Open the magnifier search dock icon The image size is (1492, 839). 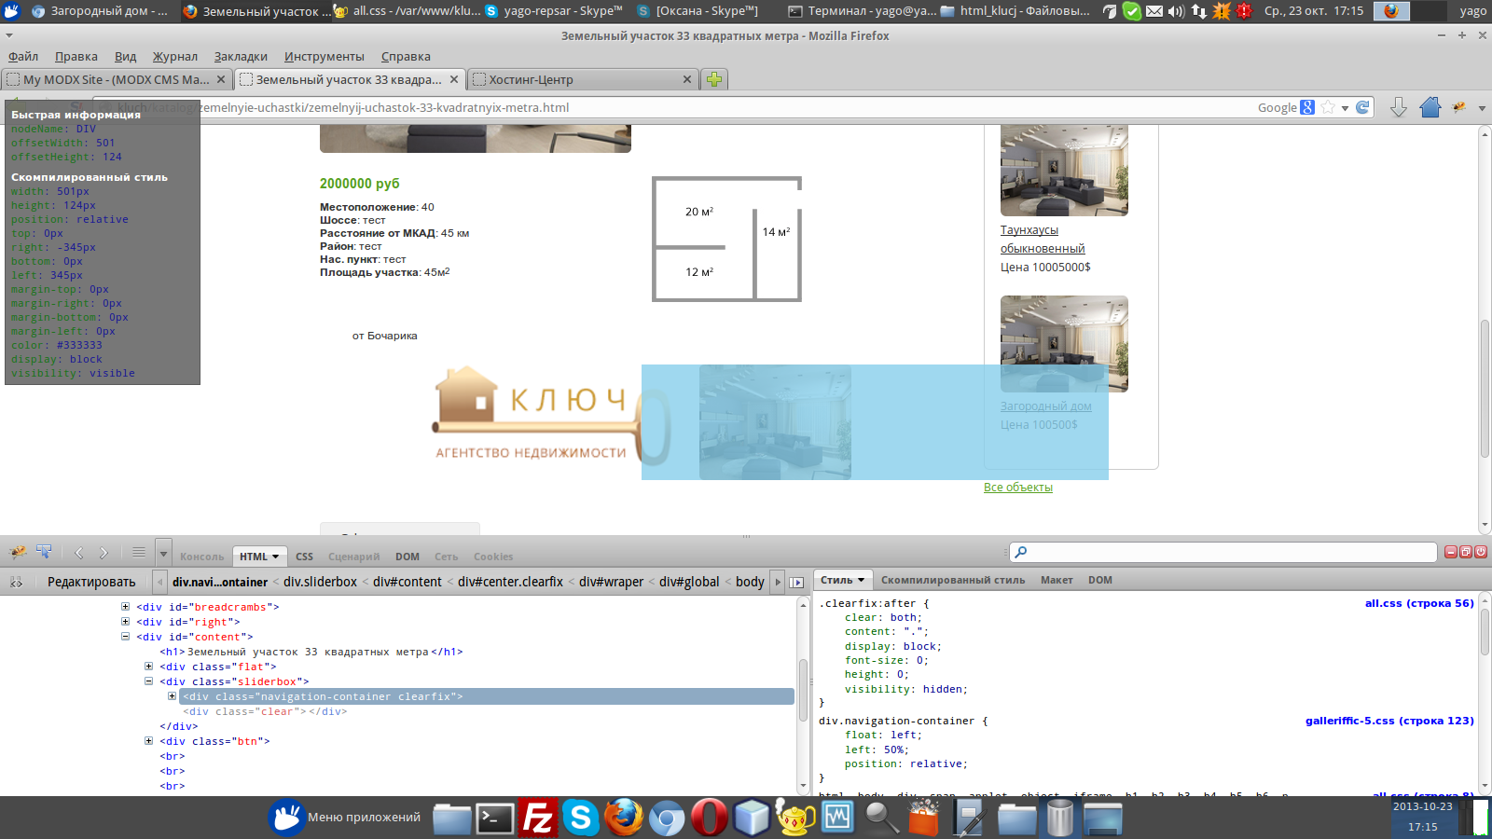[880, 818]
